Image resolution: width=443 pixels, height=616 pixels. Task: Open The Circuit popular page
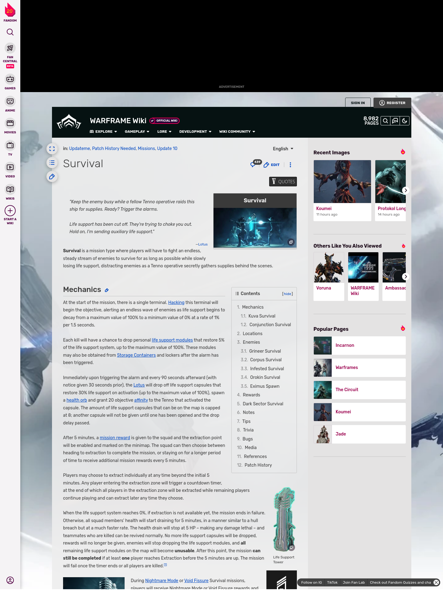tap(360, 390)
